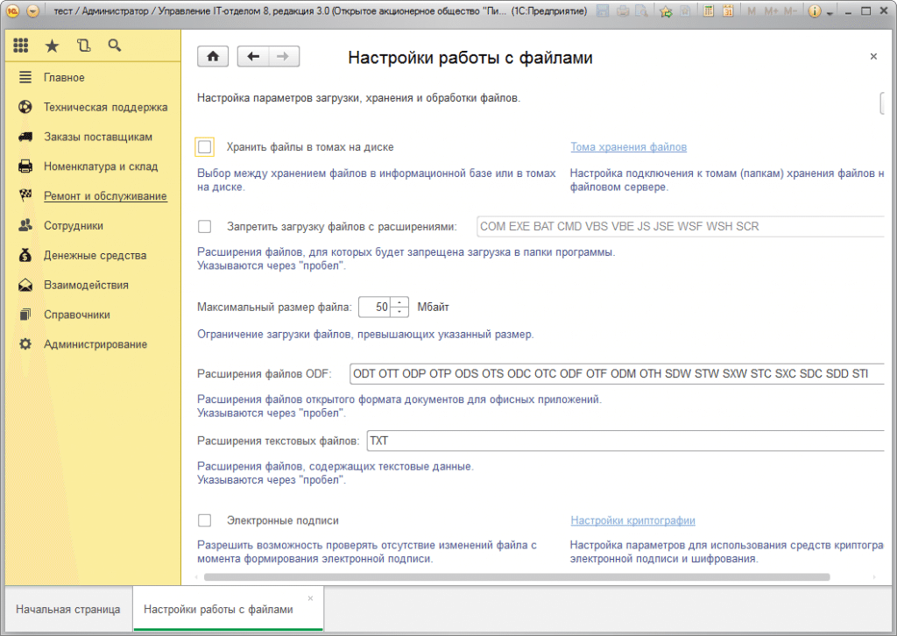Click the forbidden extensions input field
Image resolution: width=897 pixels, height=636 pixels.
pos(681,227)
